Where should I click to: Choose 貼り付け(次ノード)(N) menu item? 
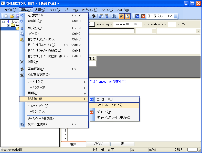tap(54, 39)
